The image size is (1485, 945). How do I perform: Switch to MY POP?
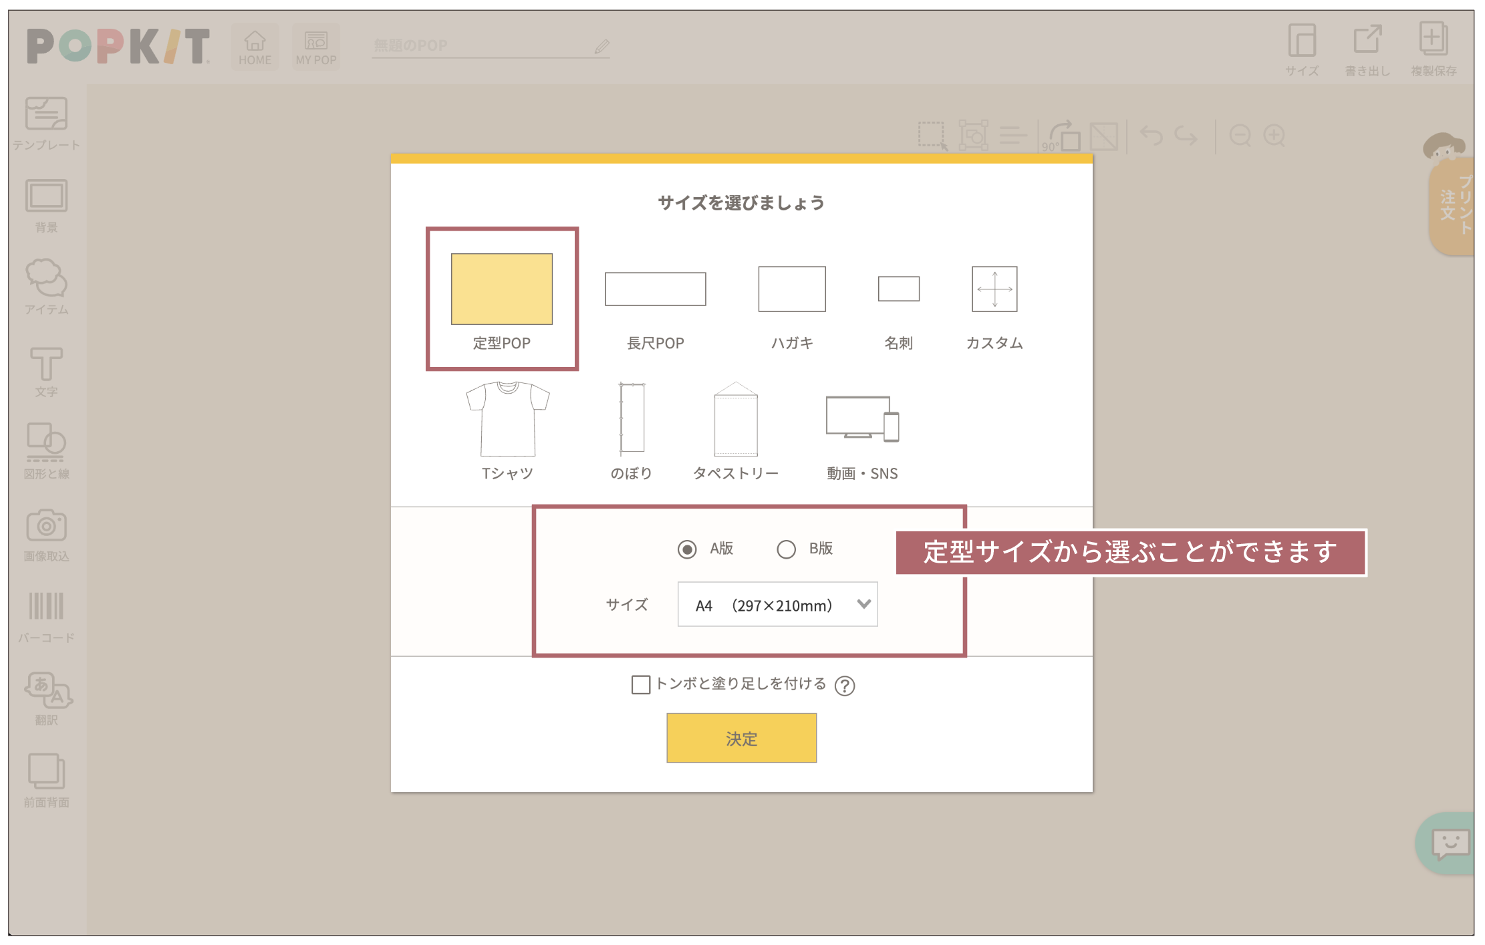pyautogui.click(x=315, y=44)
